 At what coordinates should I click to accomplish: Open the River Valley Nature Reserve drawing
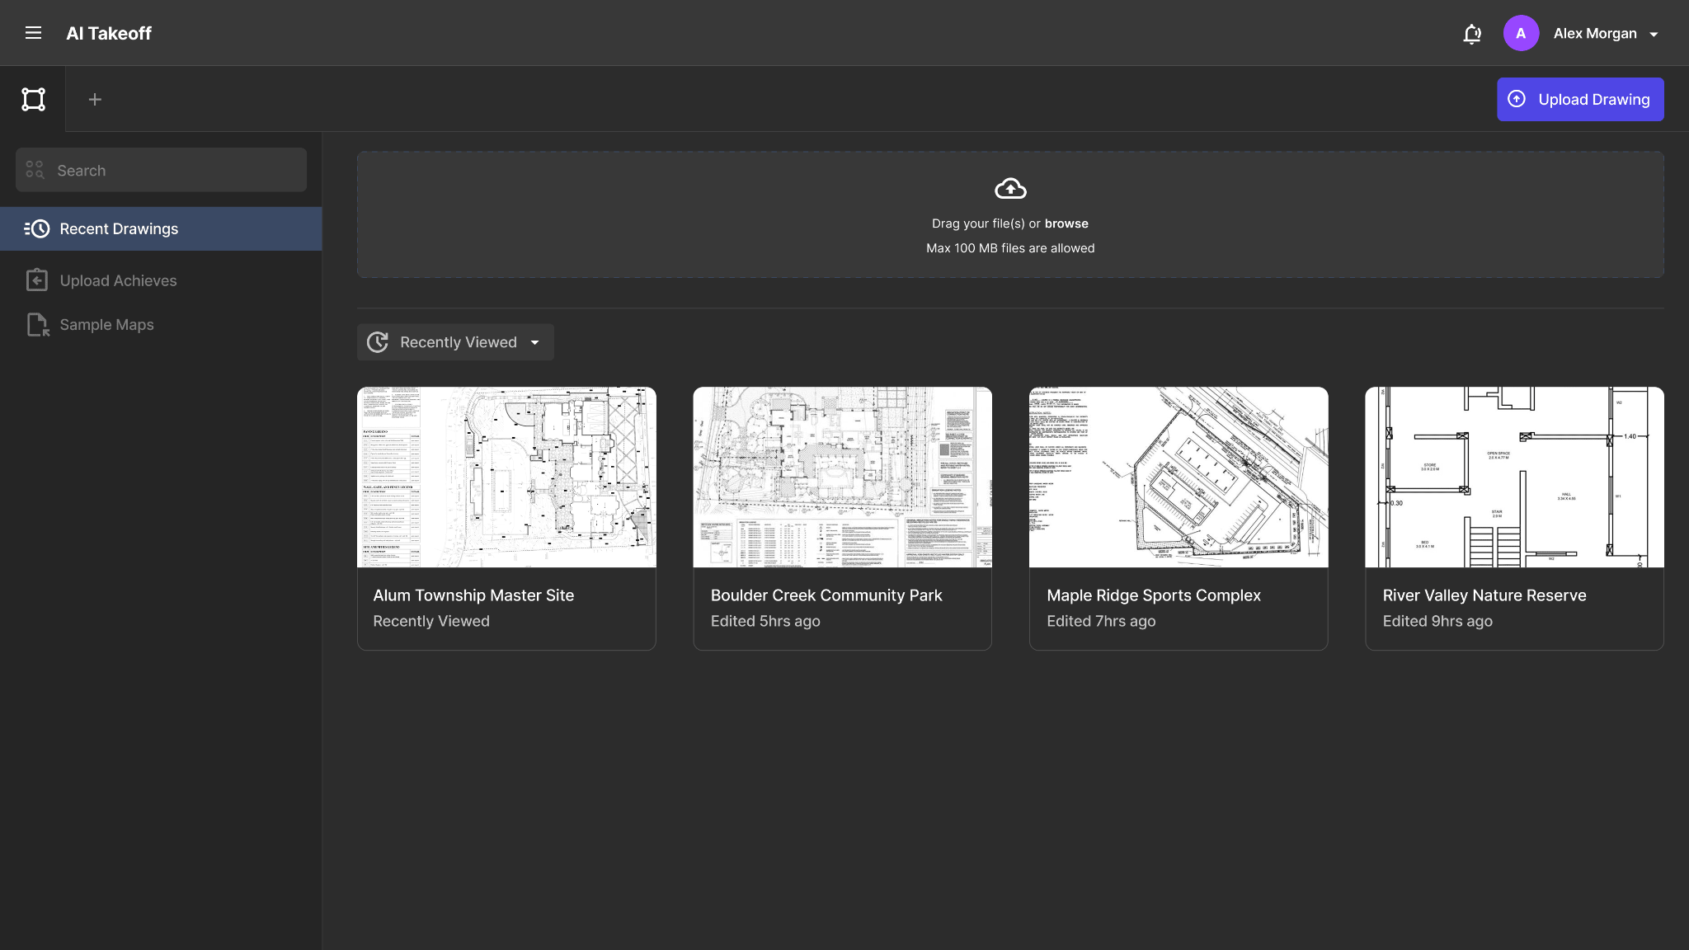(x=1514, y=518)
